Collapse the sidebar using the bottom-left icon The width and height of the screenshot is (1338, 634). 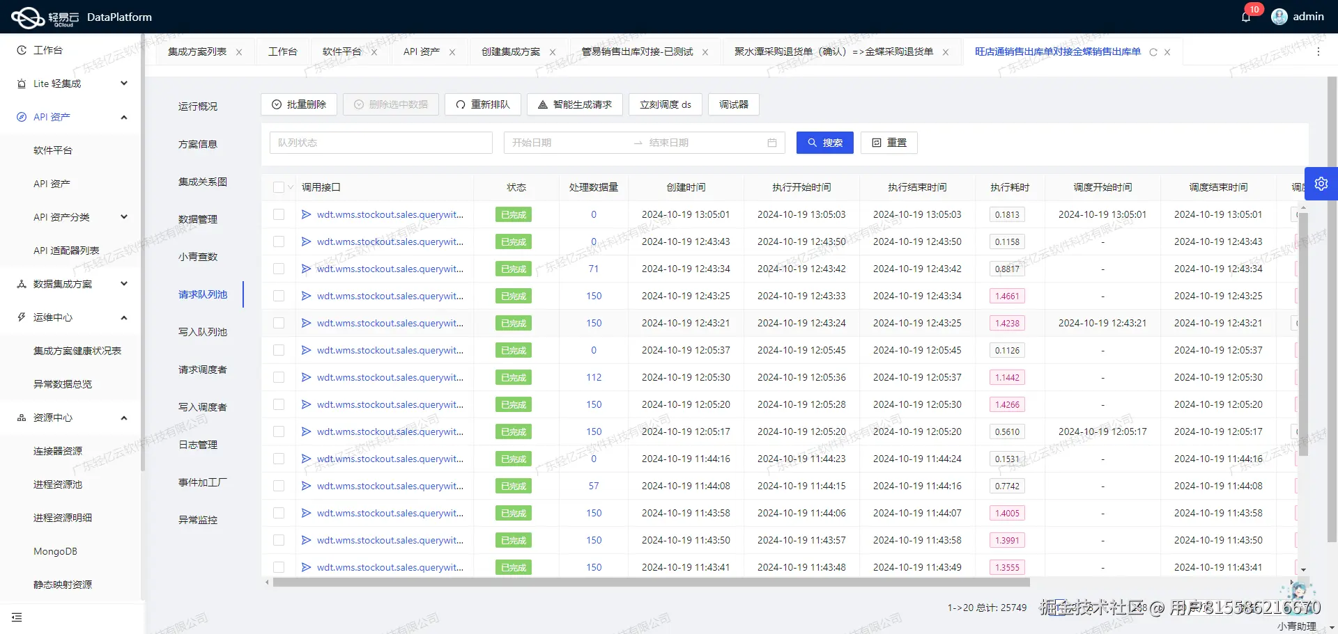17,617
